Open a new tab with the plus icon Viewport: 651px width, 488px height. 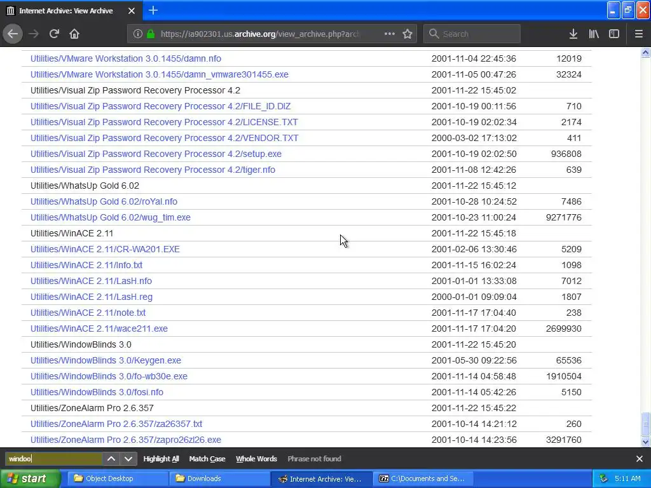pos(153,10)
